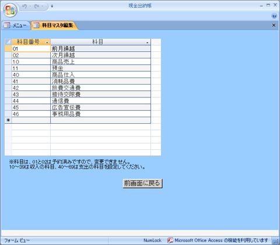Click the 科目番号 cell 01

pos(31,48)
